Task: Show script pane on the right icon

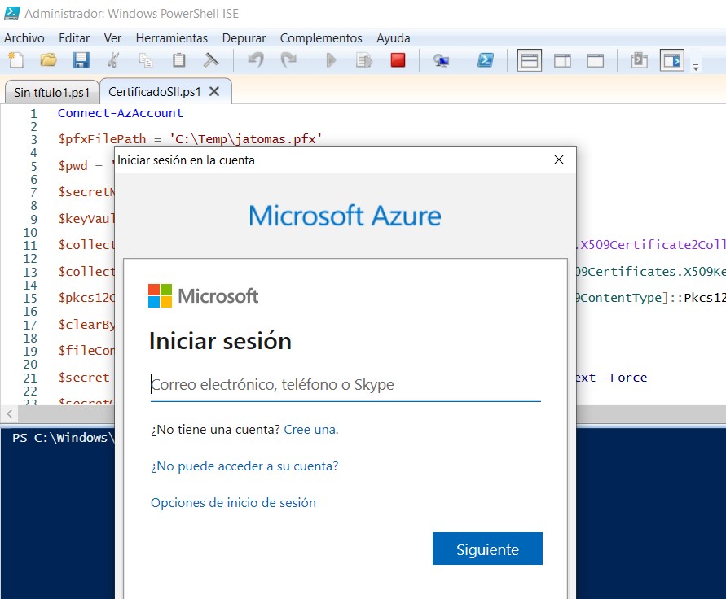Action: (562, 60)
